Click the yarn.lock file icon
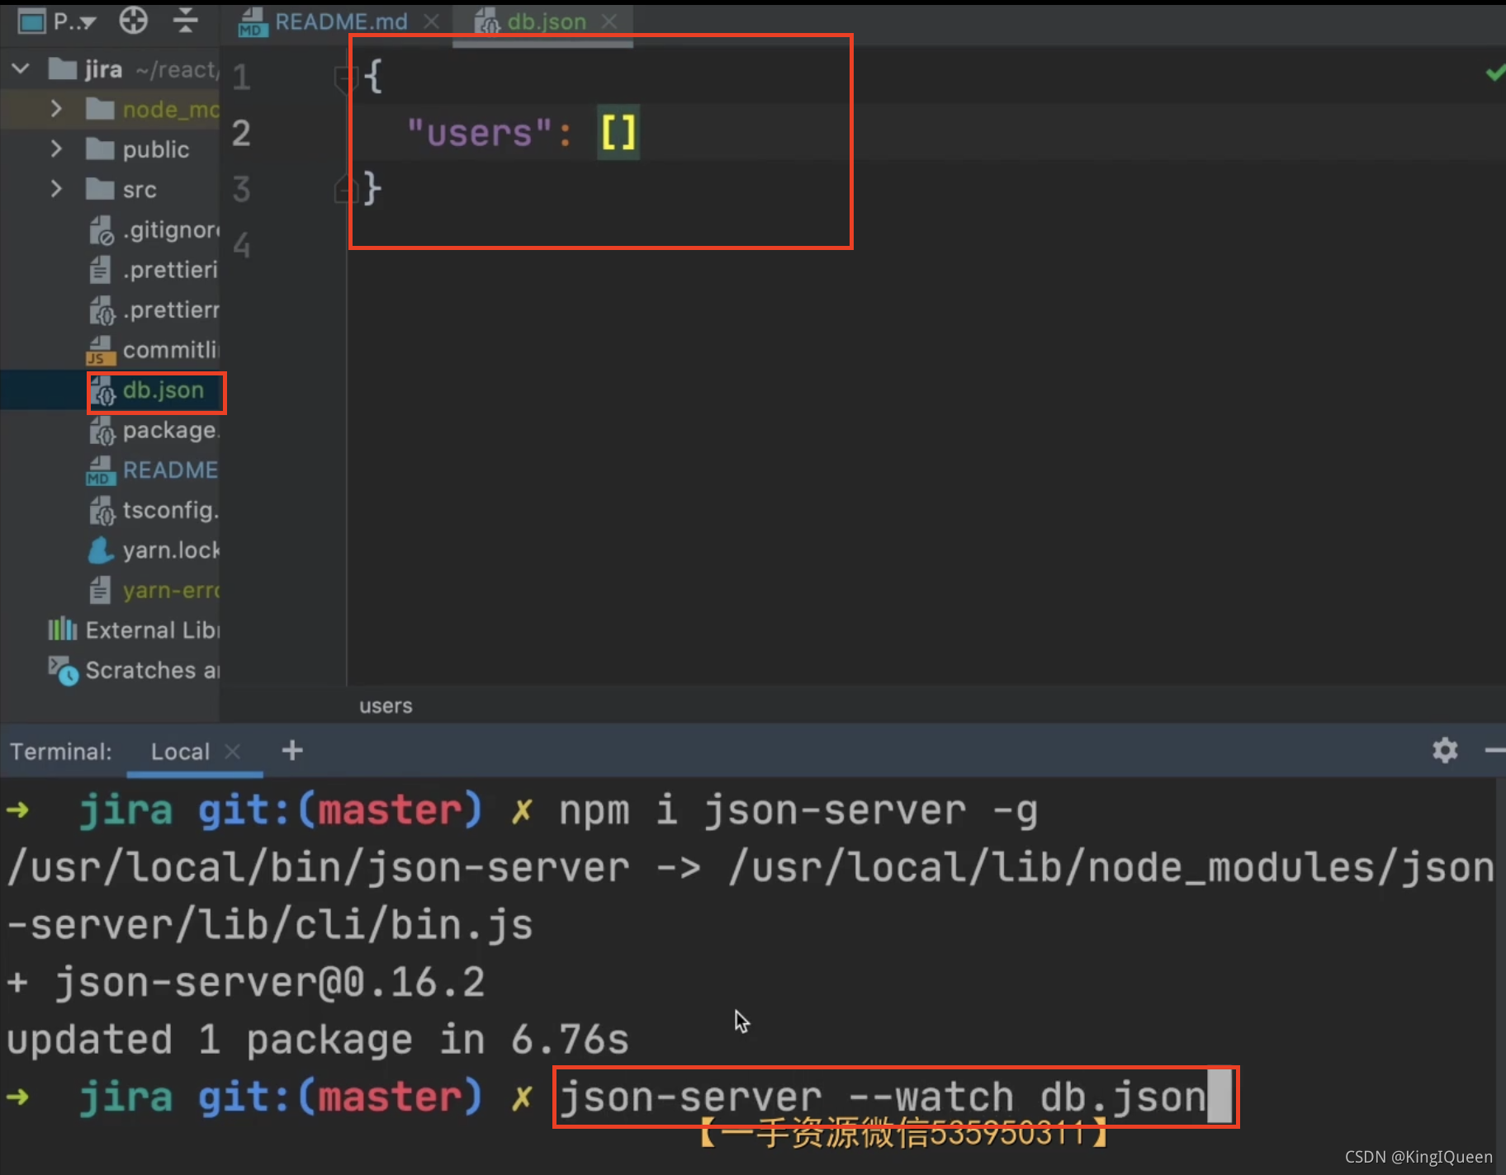1506x1175 pixels. click(100, 550)
